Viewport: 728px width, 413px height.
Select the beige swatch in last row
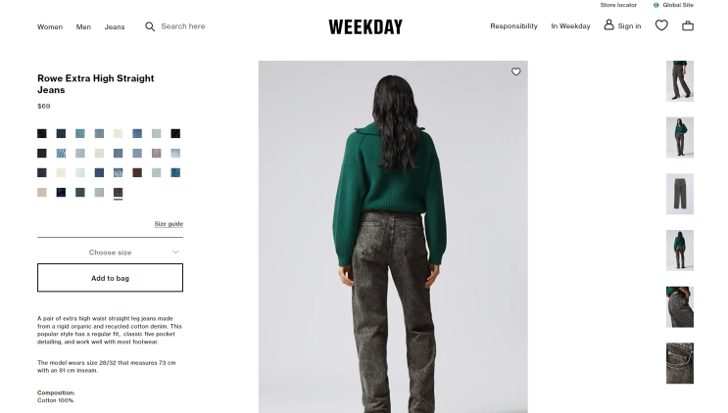pos(42,193)
